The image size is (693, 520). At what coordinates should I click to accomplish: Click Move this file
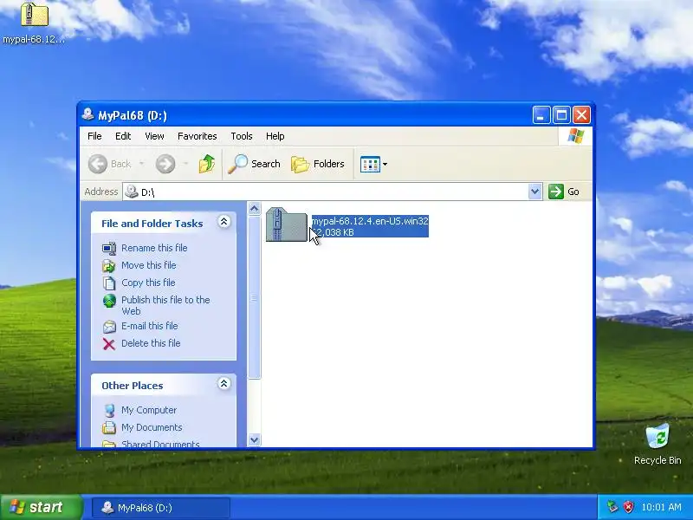148,265
